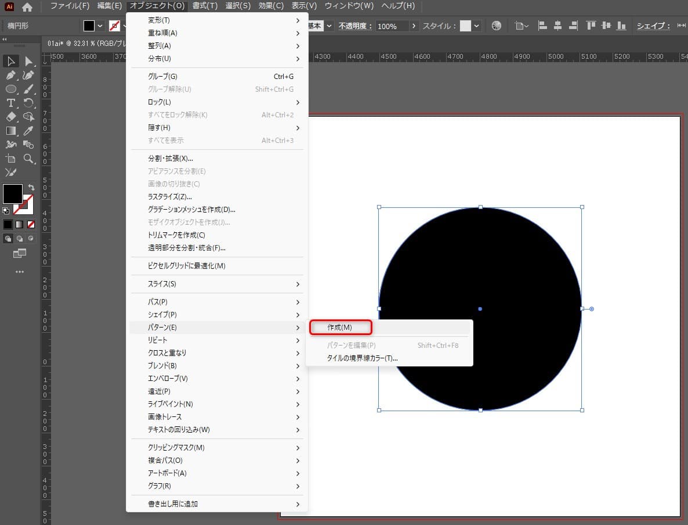Viewport: 688px width, 525px height.
Task: Open the style dropdown
Action: point(476,26)
